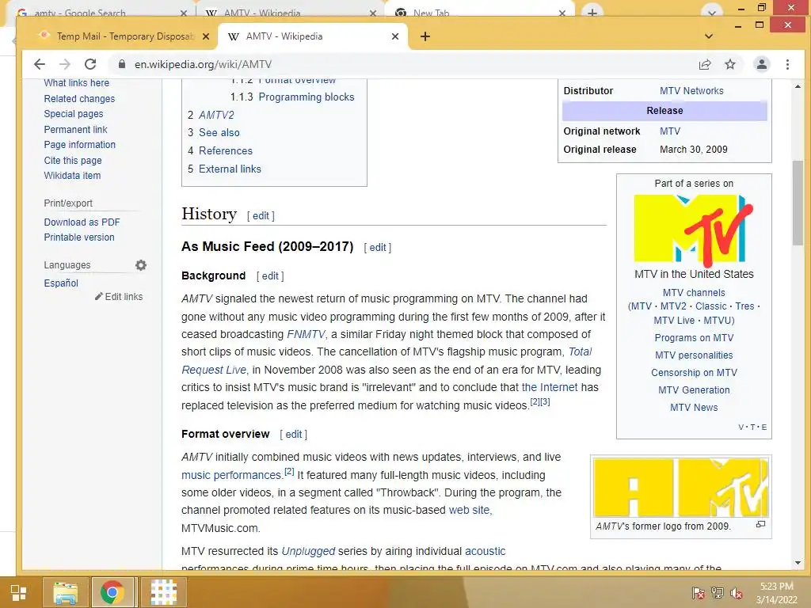Open Censorship on MTV link
The image size is (811, 608).
694,372
